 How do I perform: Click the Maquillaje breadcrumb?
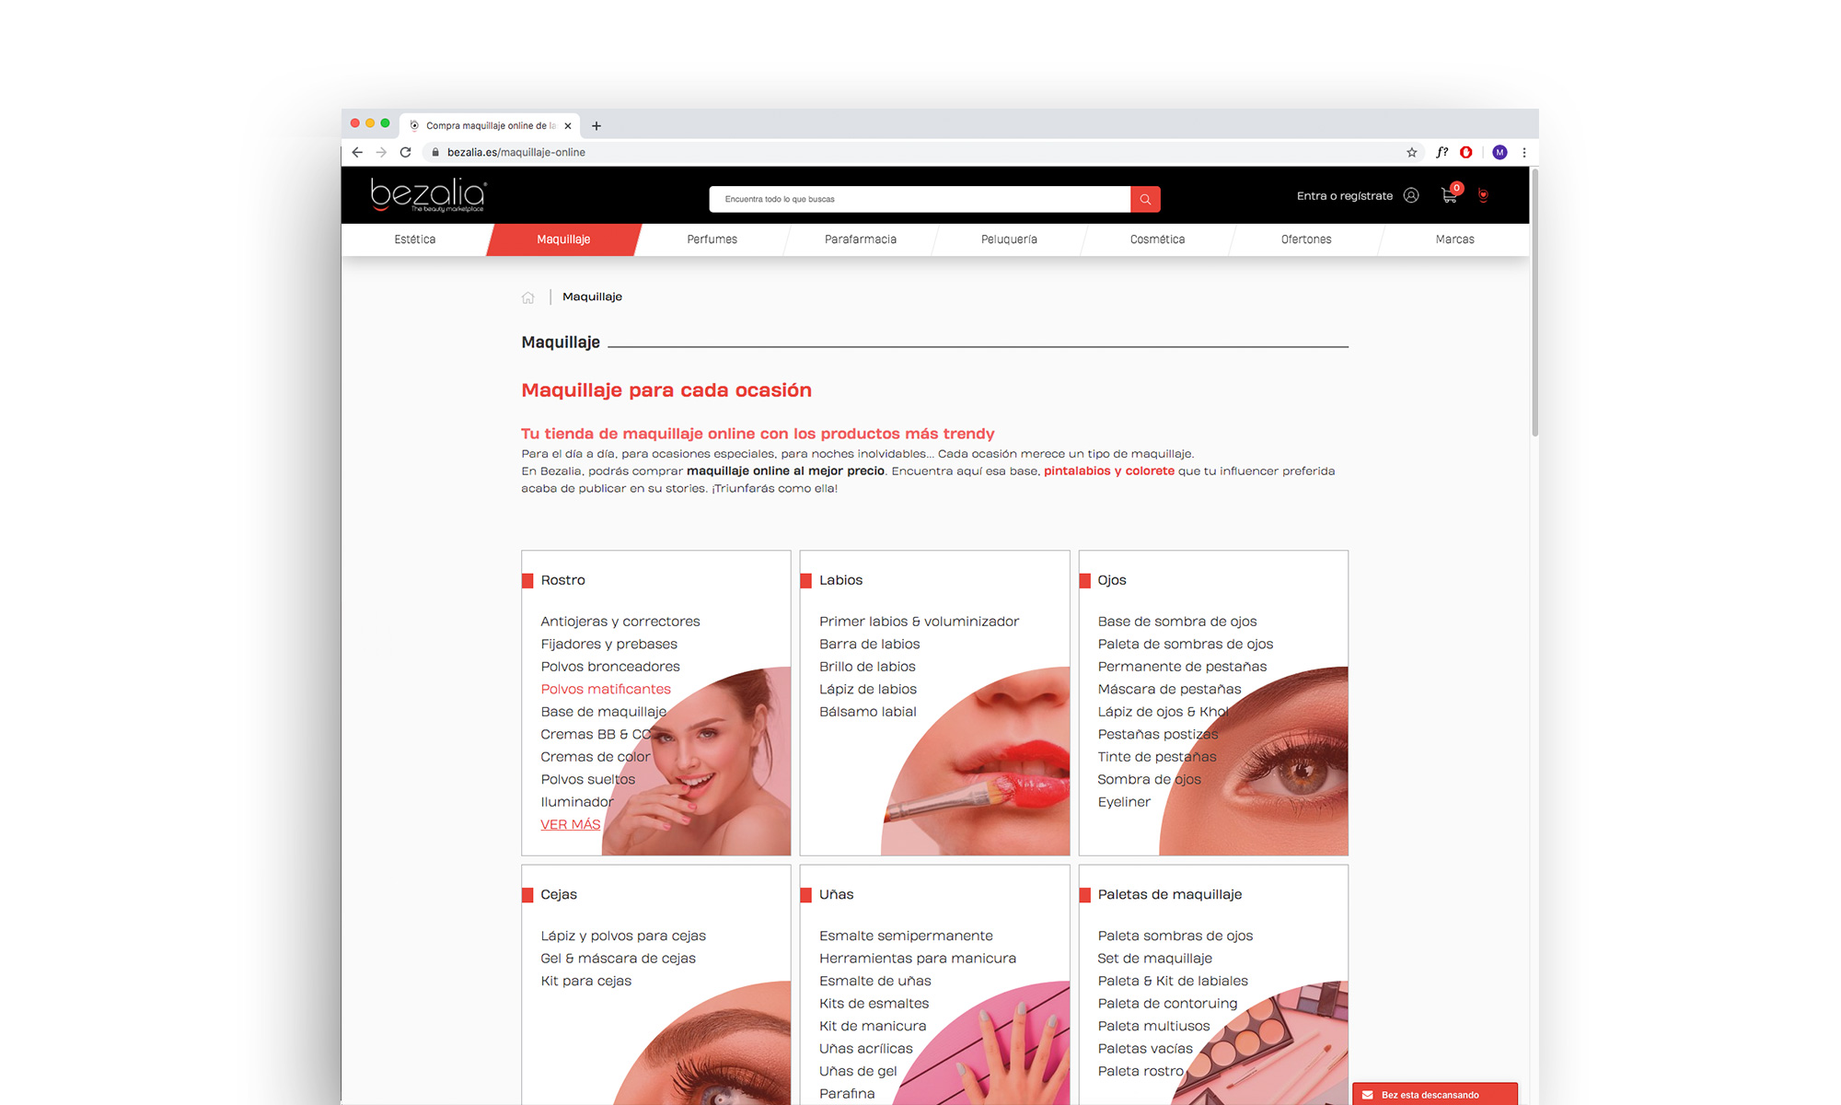[592, 297]
